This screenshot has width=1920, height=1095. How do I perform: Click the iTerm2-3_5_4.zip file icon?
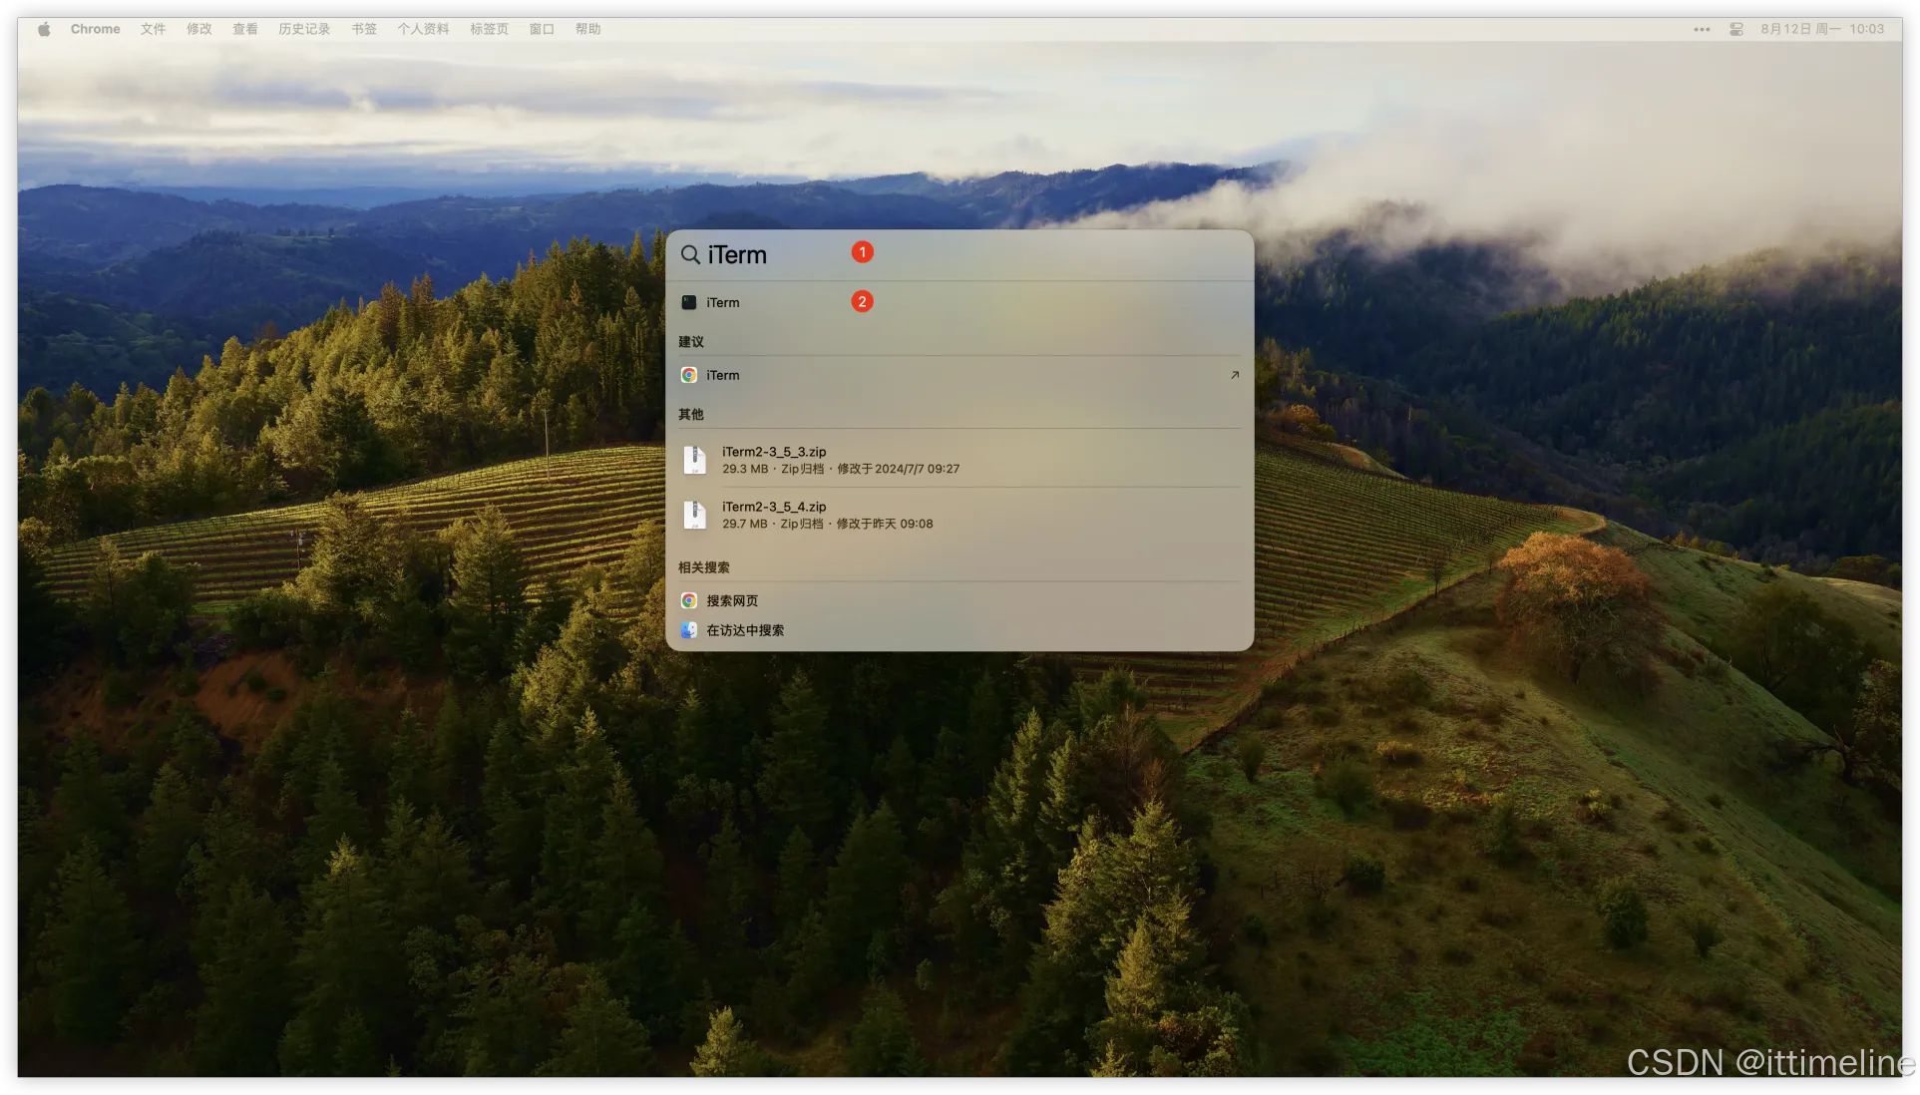pos(695,515)
